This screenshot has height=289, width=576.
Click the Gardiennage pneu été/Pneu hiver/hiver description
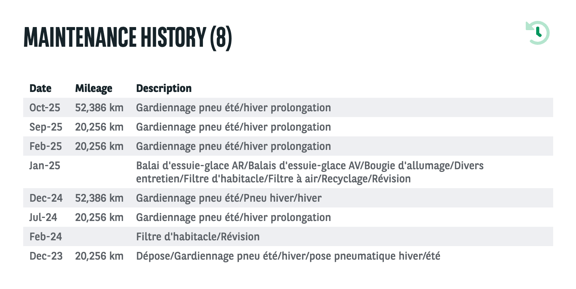tap(229, 198)
